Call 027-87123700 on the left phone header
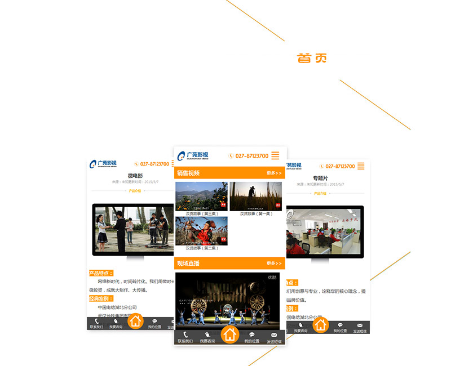The height and width of the screenshot is (366, 451). click(x=152, y=164)
